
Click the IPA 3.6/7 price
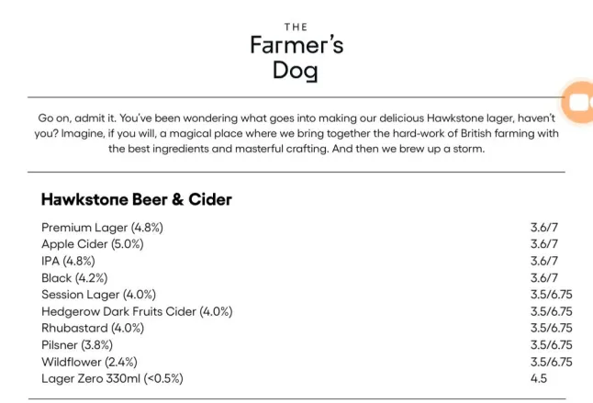[543, 261]
